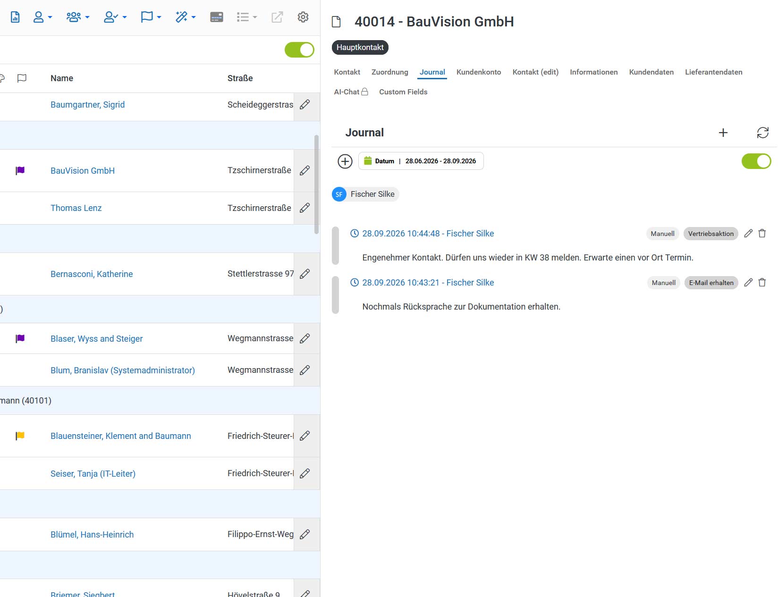
Task: Edit the 10:44:48 journal entry
Action: coord(748,233)
